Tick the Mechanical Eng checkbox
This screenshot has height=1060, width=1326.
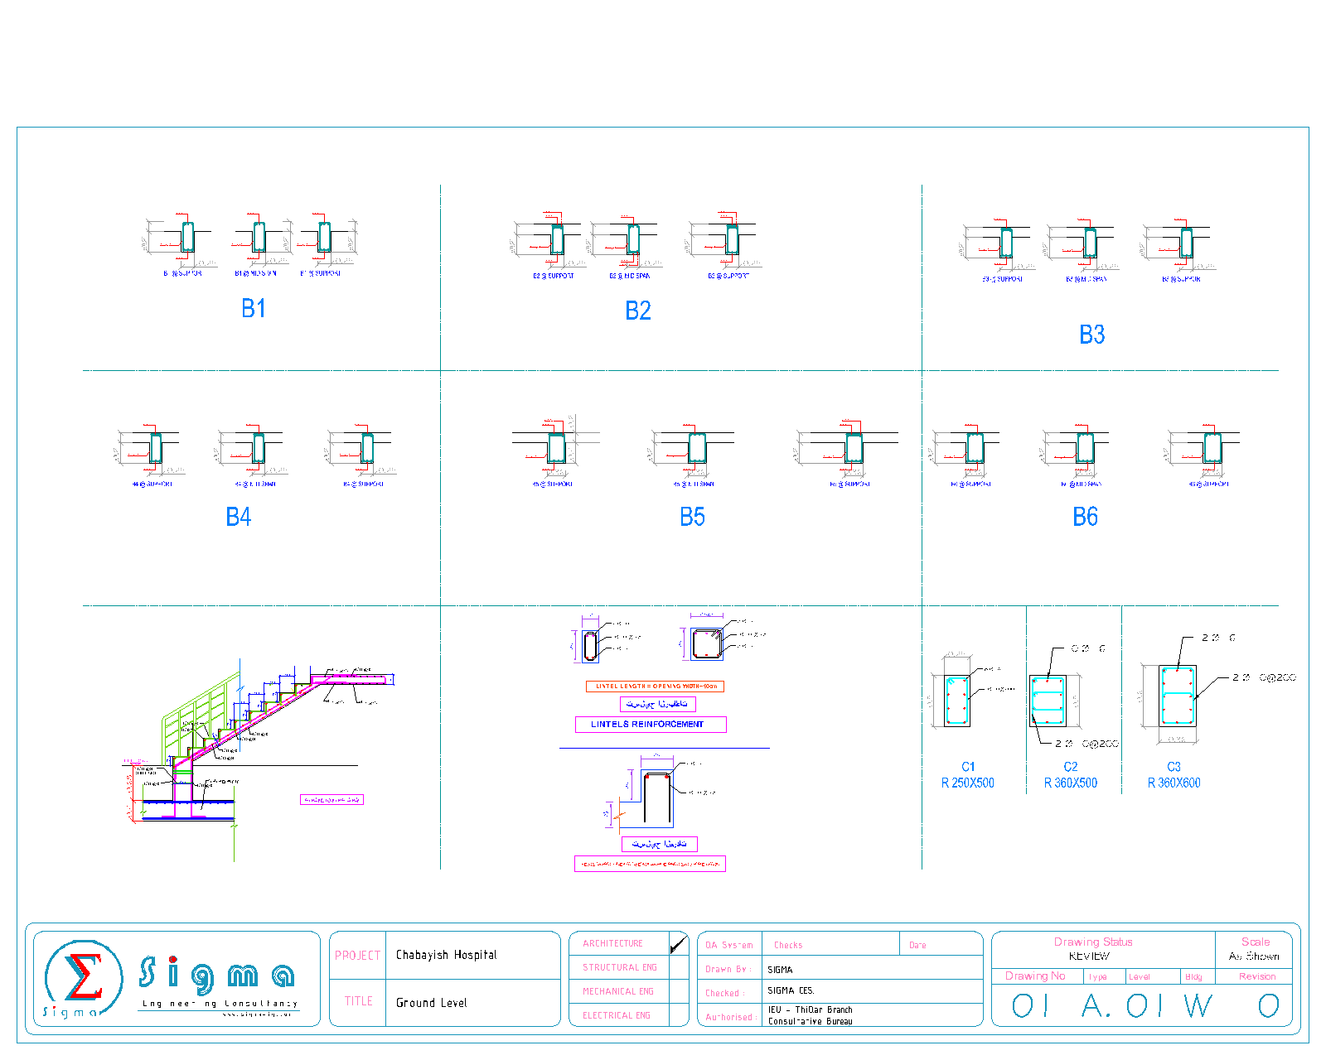point(678,991)
